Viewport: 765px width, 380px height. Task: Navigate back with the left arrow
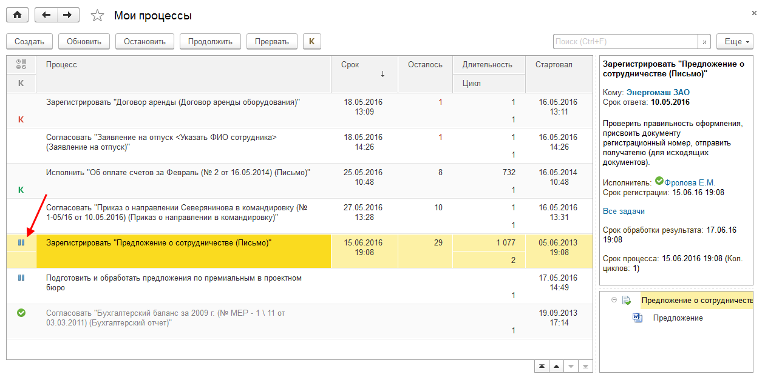coord(46,15)
